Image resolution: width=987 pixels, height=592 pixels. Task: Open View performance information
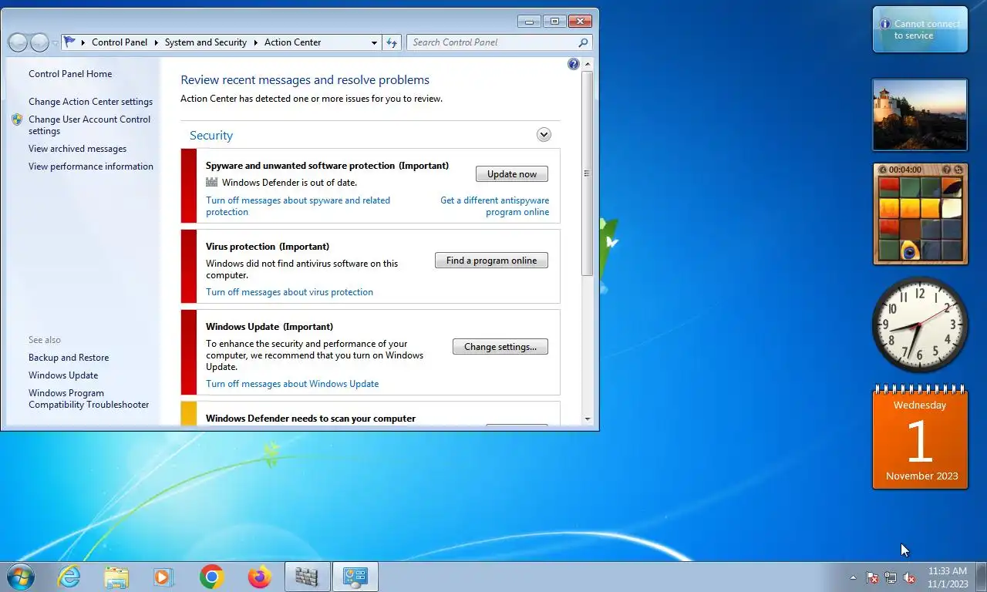(91, 166)
